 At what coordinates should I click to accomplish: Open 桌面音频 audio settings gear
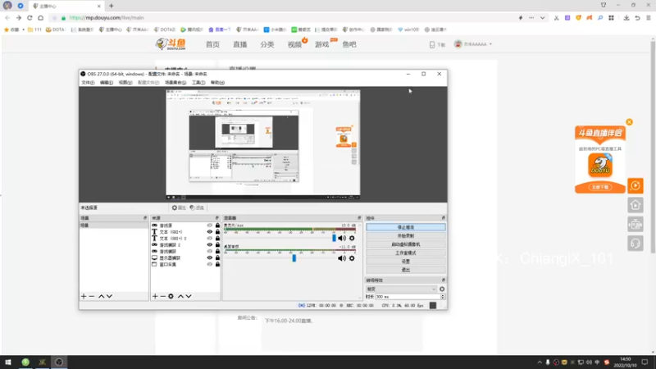[x=352, y=258]
